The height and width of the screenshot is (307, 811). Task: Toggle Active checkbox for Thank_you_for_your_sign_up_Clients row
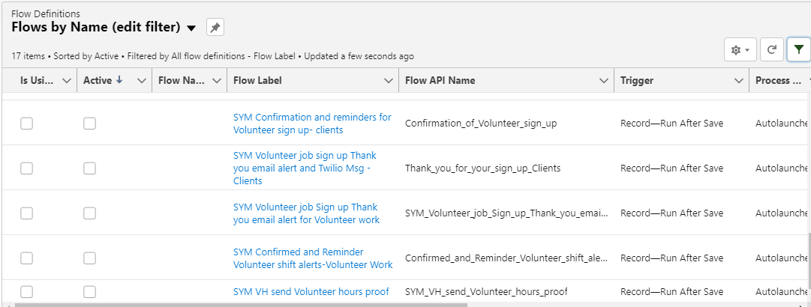89,168
